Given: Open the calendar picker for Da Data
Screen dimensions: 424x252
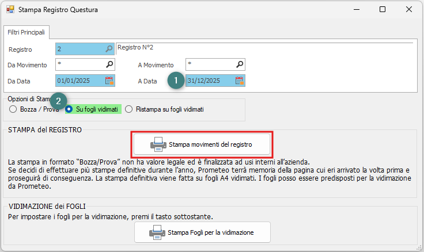Looking at the screenshot, I should point(109,81).
